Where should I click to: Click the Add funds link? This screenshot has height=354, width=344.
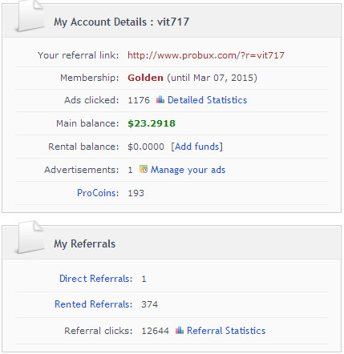tap(196, 147)
